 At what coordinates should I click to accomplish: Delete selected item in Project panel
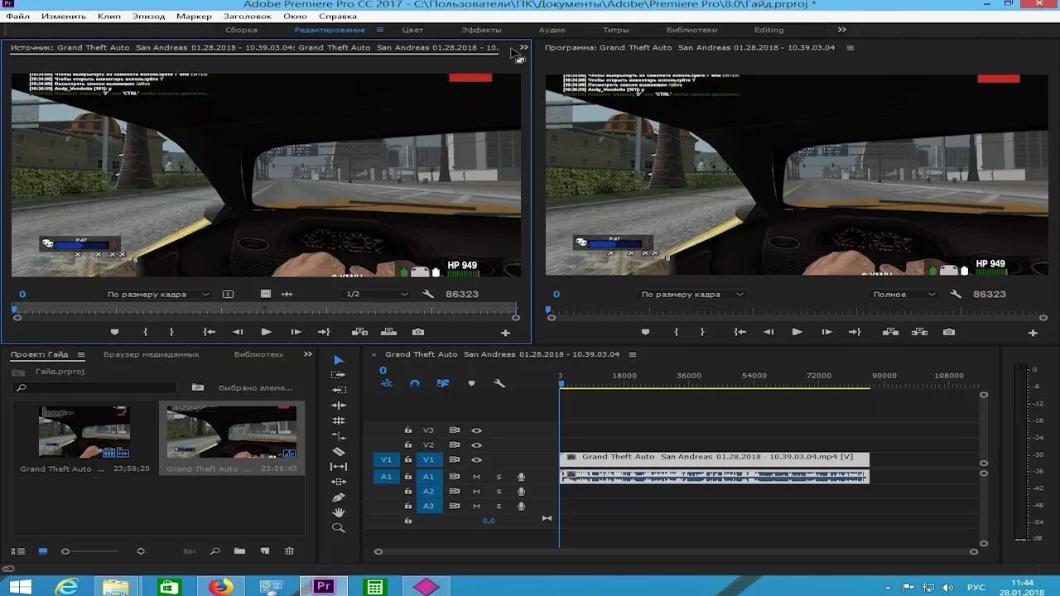pyautogui.click(x=289, y=550)
